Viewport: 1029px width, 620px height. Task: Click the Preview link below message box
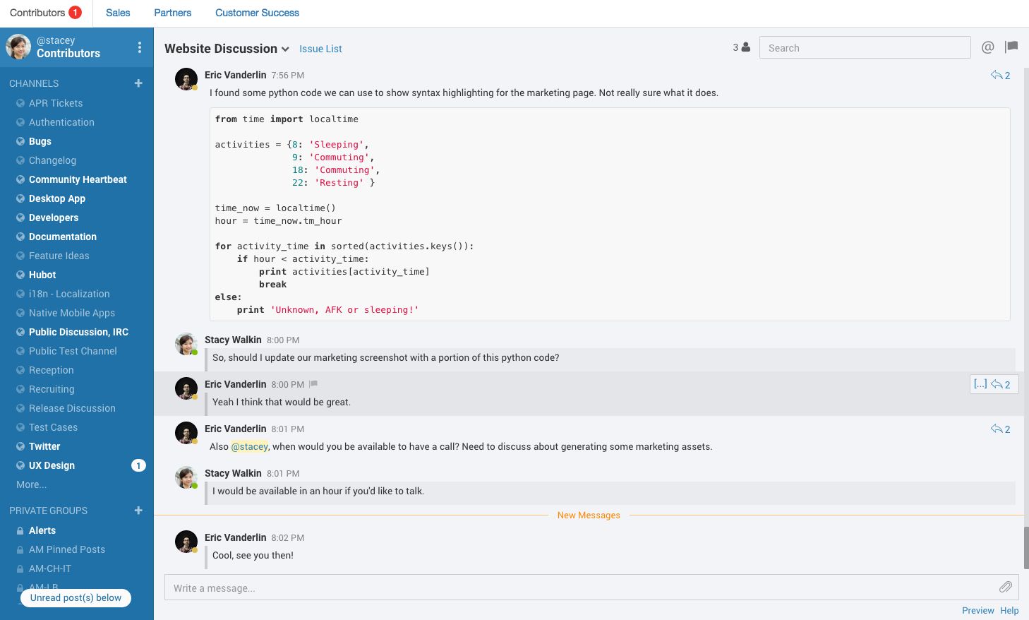[x=977, y=610]
